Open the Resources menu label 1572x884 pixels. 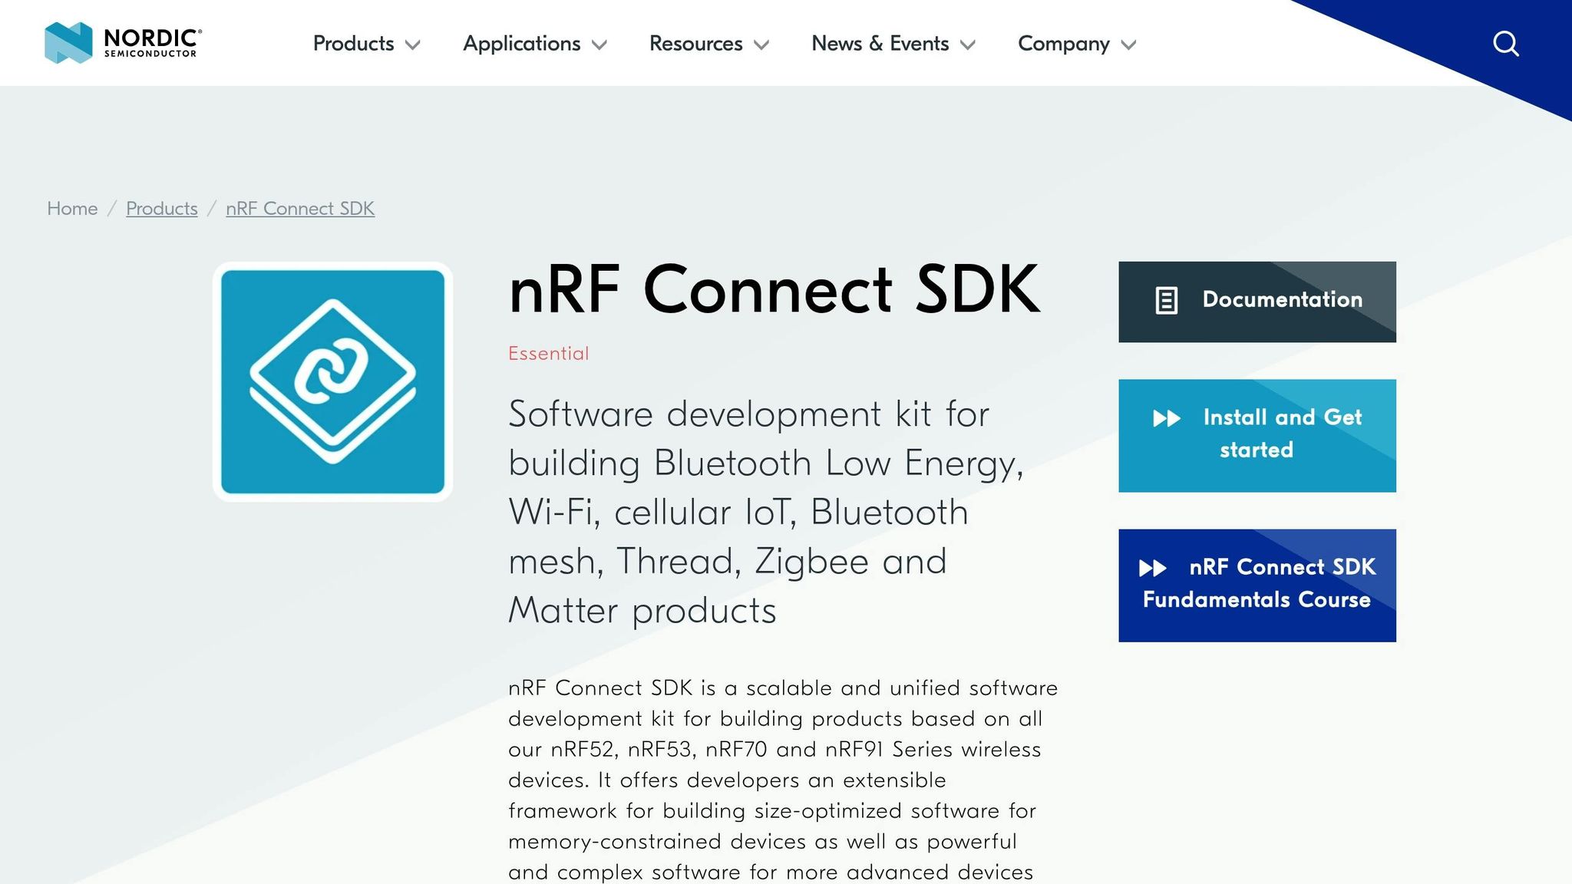(696, 44)
